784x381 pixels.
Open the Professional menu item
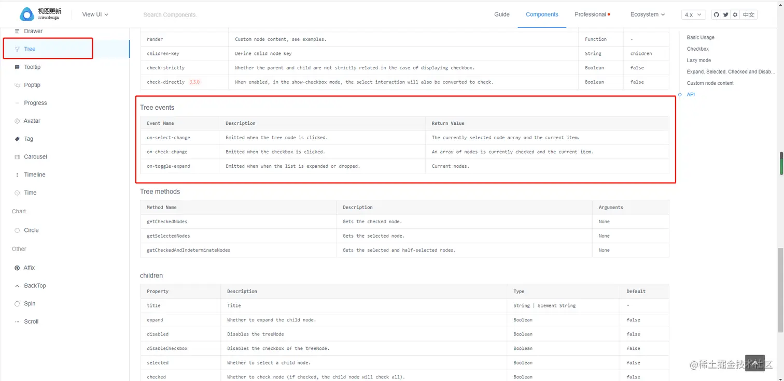[x=592, y=14]
